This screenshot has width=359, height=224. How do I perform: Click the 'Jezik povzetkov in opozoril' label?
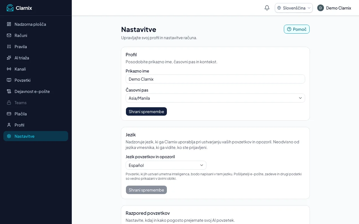click(150, 157)
